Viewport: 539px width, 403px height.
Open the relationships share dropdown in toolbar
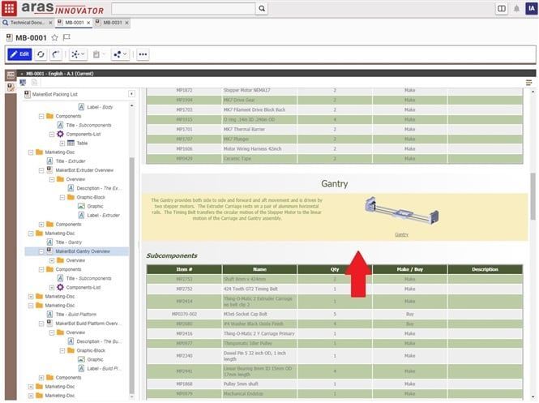coord(119,54)
